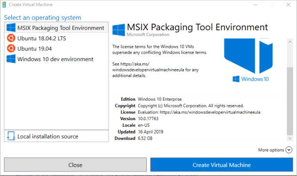Click Windows logo beside MSIX Packaging Tool list entry

[x=11, y=27]
